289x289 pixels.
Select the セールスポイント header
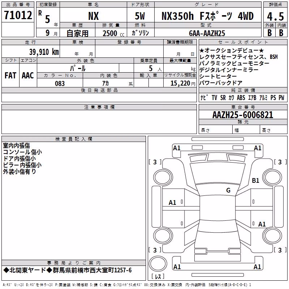pyautogui.click(x=243, y=42)
